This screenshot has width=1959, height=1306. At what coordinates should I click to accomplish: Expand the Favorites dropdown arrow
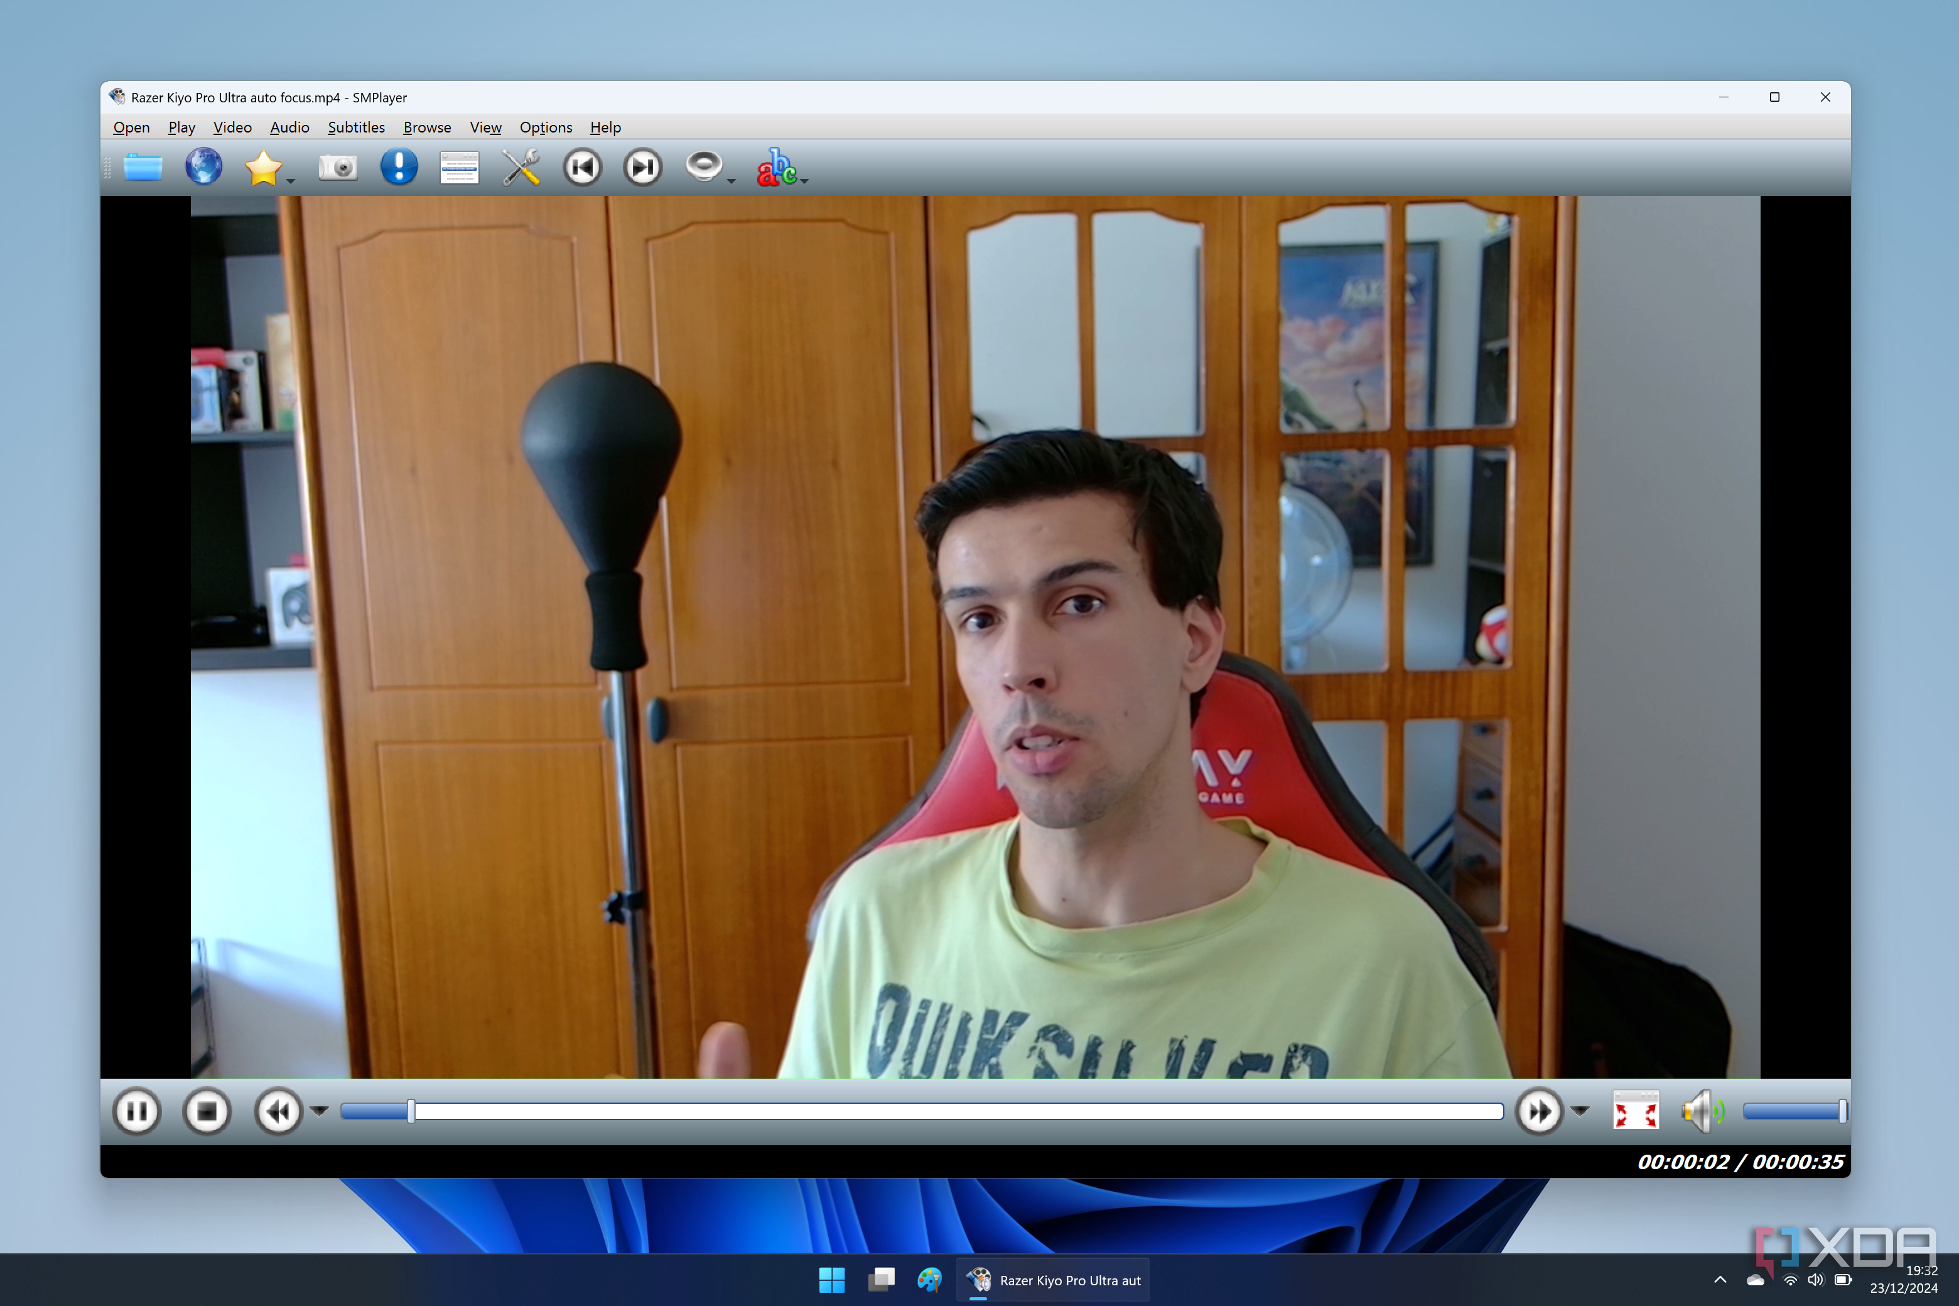click(x=291, y=181)
